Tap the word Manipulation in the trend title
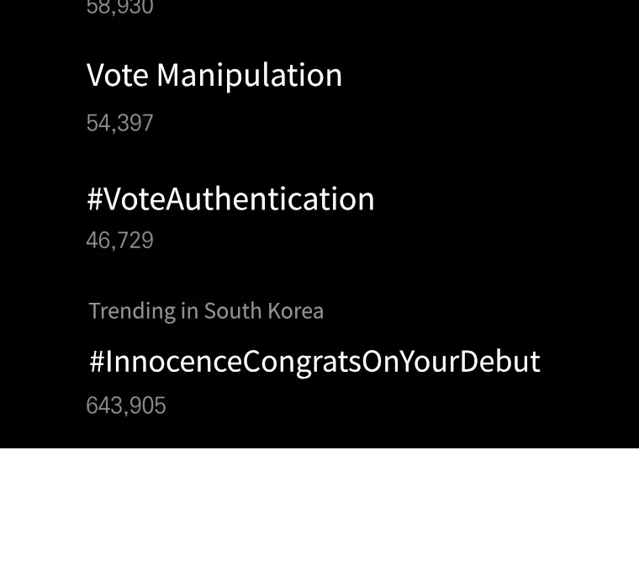 (x=249, y=75)
